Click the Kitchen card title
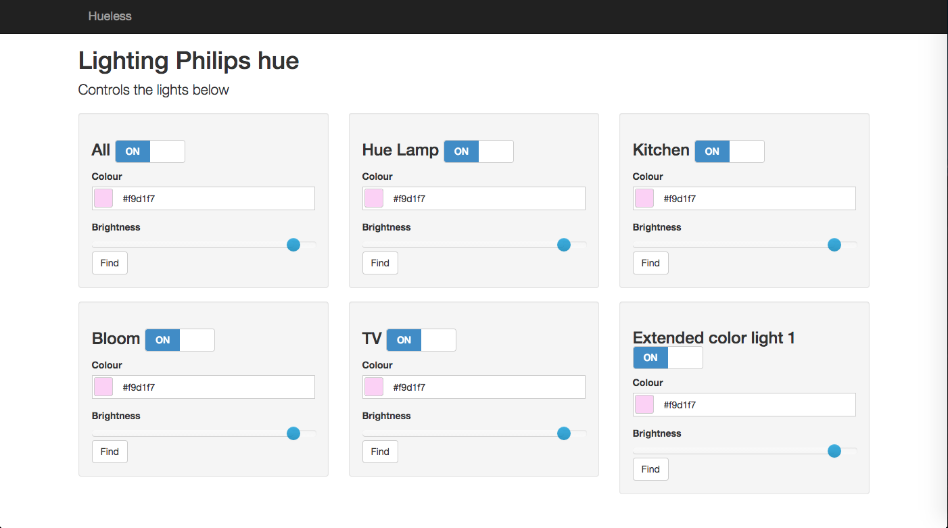Image resolution: width=948 pixels, height=528 pixels. 661,150
